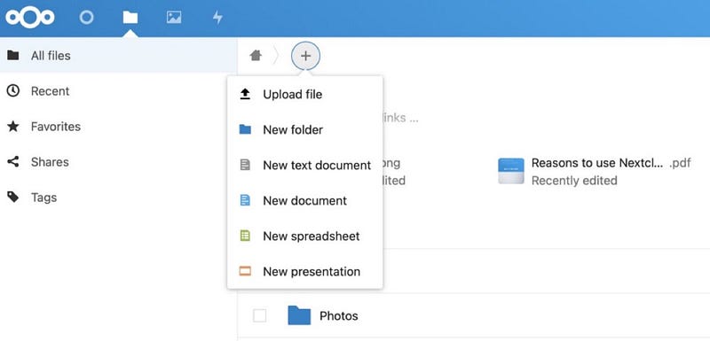Screen dimensions: 710x341
Task: Open the Photos folder
Action: tap(338, 316)
